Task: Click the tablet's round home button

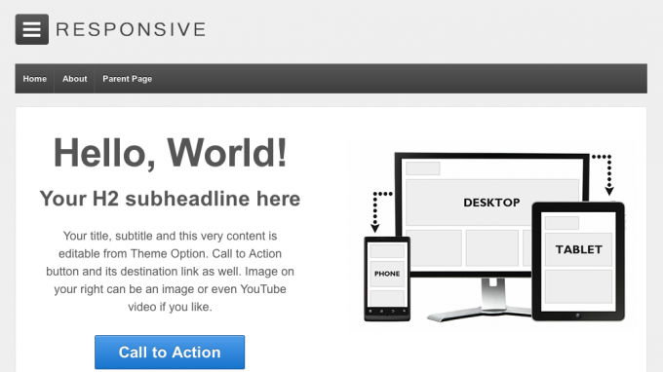Action: [x=578, y=316]
